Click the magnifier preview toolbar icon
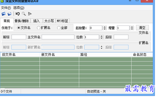The width and height of the screenshot is (157, 97). point(24,14)
